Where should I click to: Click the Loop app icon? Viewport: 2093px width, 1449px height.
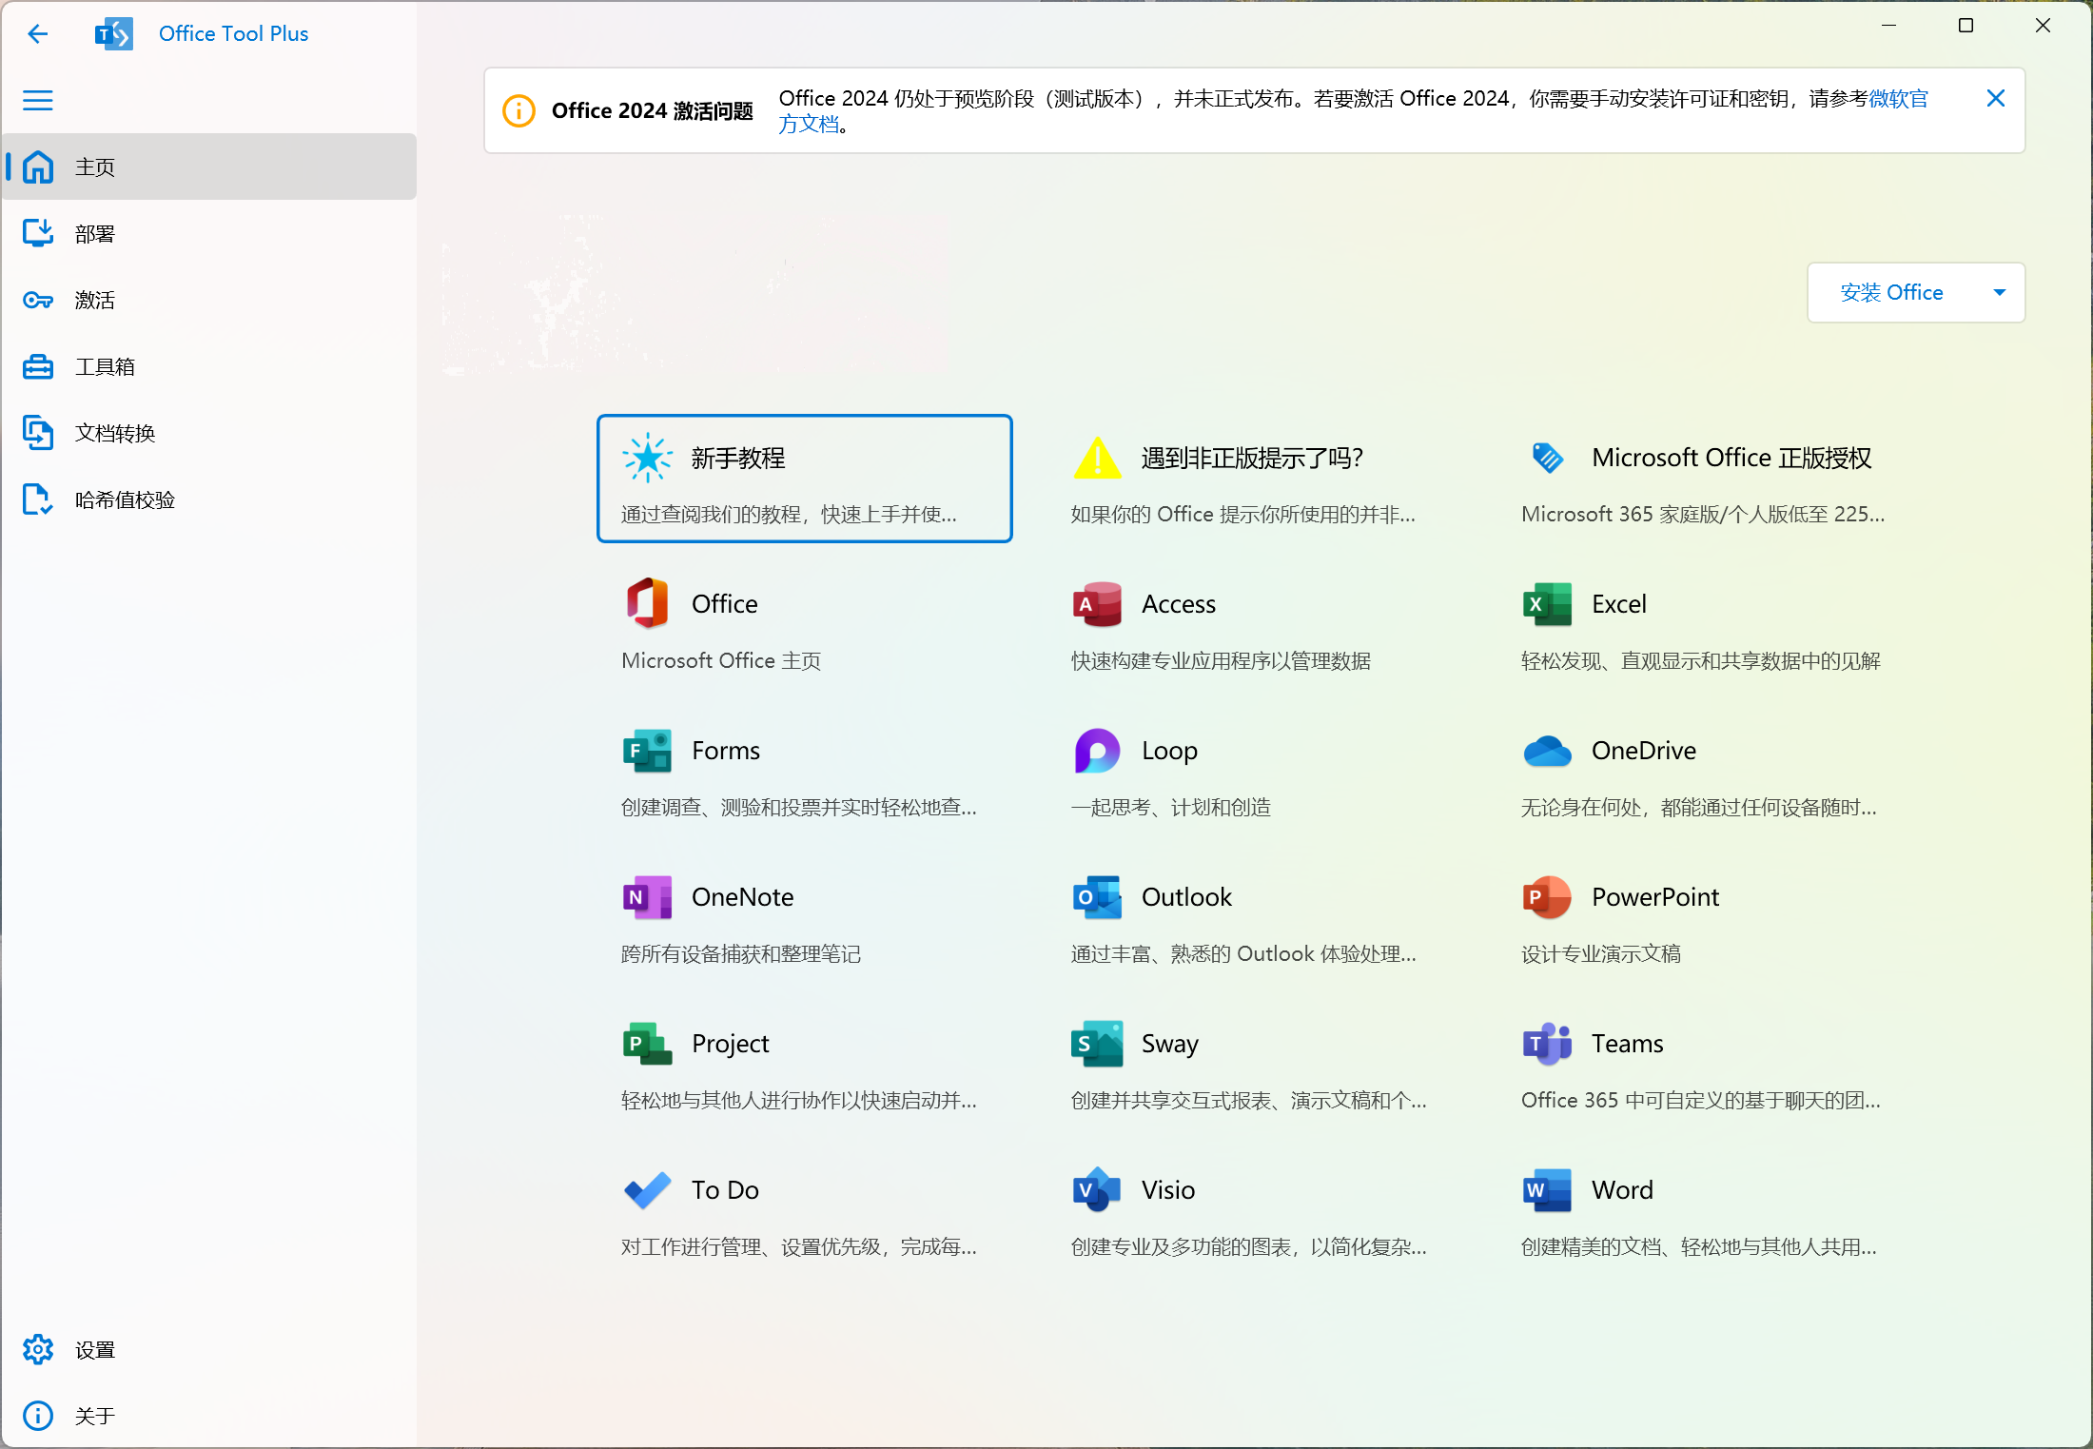[x=1098, y=750]
